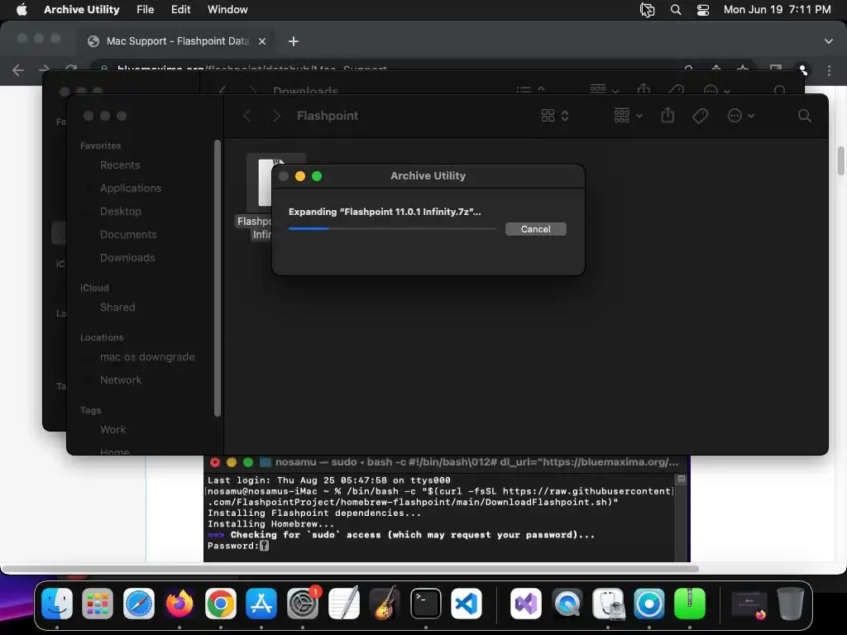
Task: Select Network in Finder sidebar
Action: pyautogui.click(x=121, y=380)
